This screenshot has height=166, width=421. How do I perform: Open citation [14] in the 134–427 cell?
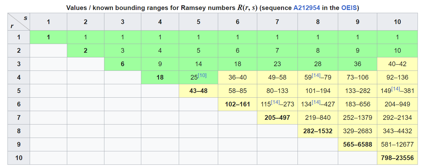coord(316,102)
